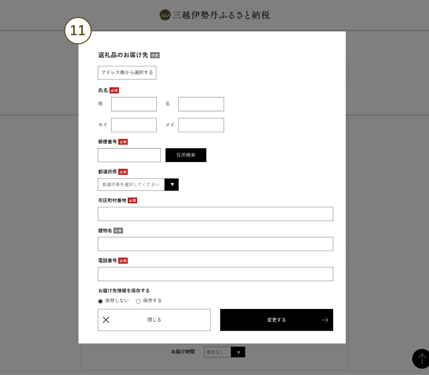Open the 都道府県 prefecture dropdown
The image size is (429, 375).
click(x=131, y=185)
